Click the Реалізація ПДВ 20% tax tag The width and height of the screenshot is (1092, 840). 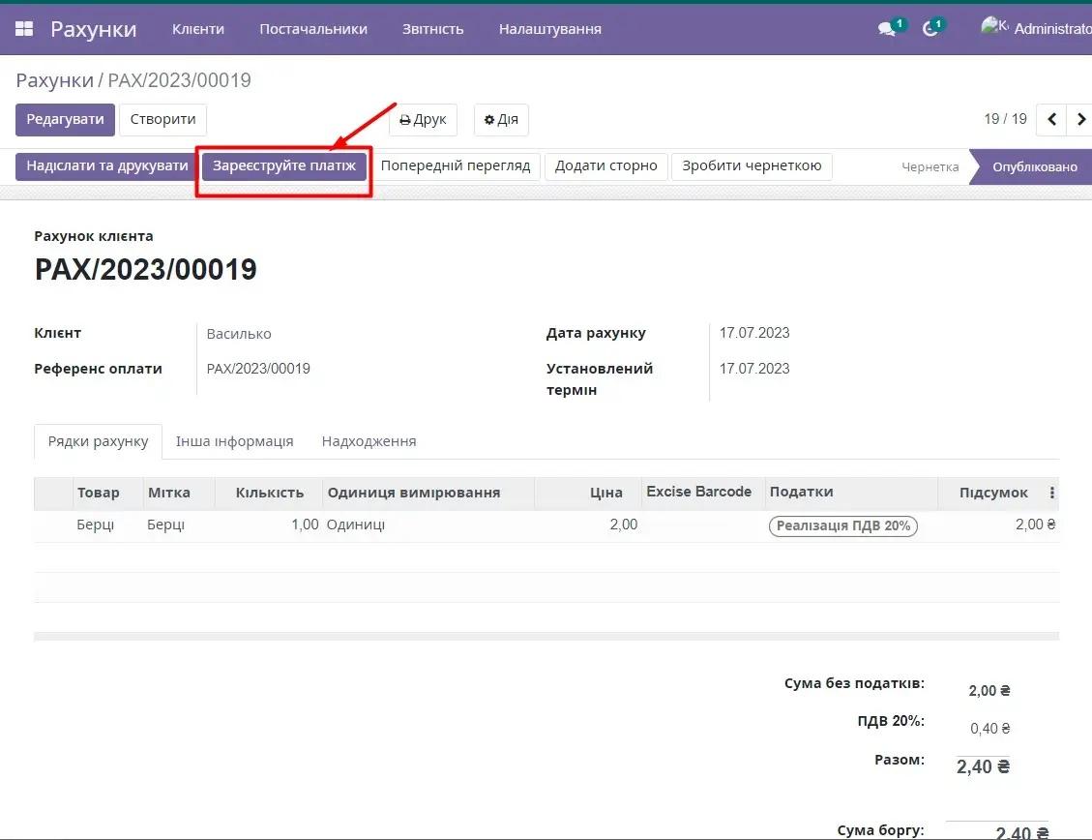click(843, 525)
